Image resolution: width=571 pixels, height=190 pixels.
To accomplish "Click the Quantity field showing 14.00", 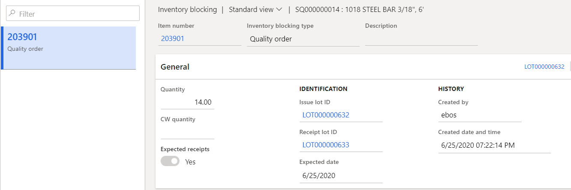I will coord(187,102).
